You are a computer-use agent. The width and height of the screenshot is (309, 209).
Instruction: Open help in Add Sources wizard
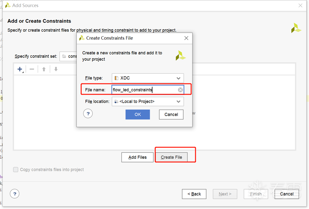click(x=15, y=194)
